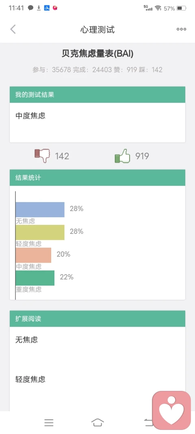The width and height of the screenshot is (195, 434).
Task: Tap the green thumbs up like icon
Action: pos(122,156)
